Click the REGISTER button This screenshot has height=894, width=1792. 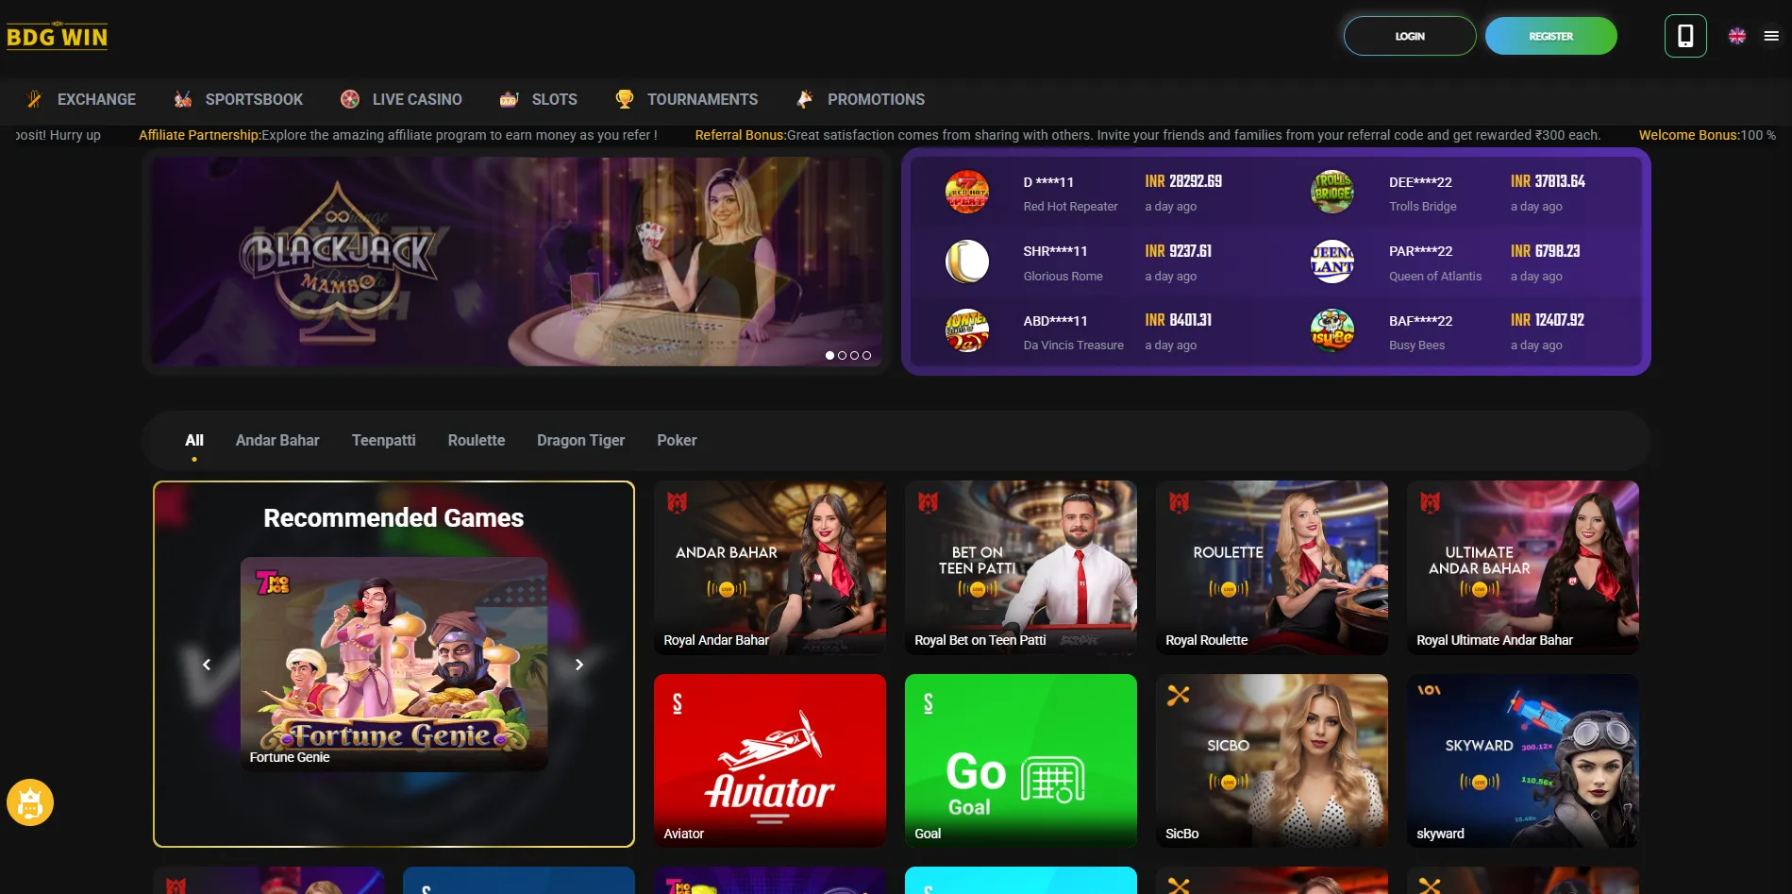[x=1551, y=36]
